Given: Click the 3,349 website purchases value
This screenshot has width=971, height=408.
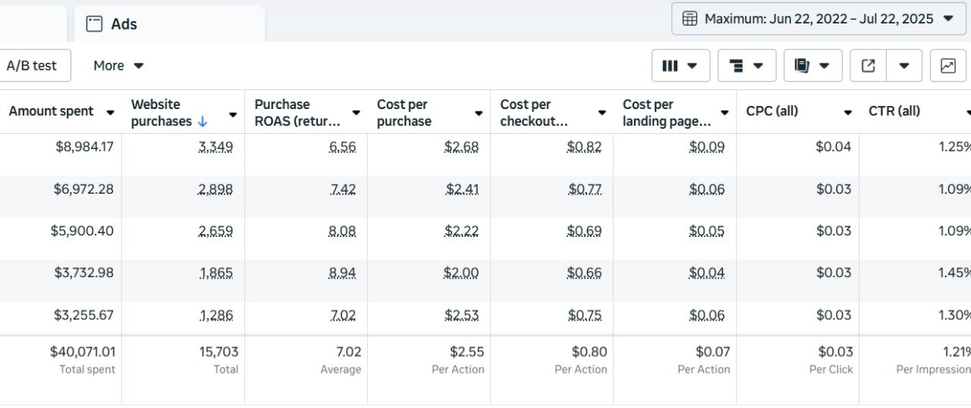Looking at the screenshot, I should click(215, 147).
